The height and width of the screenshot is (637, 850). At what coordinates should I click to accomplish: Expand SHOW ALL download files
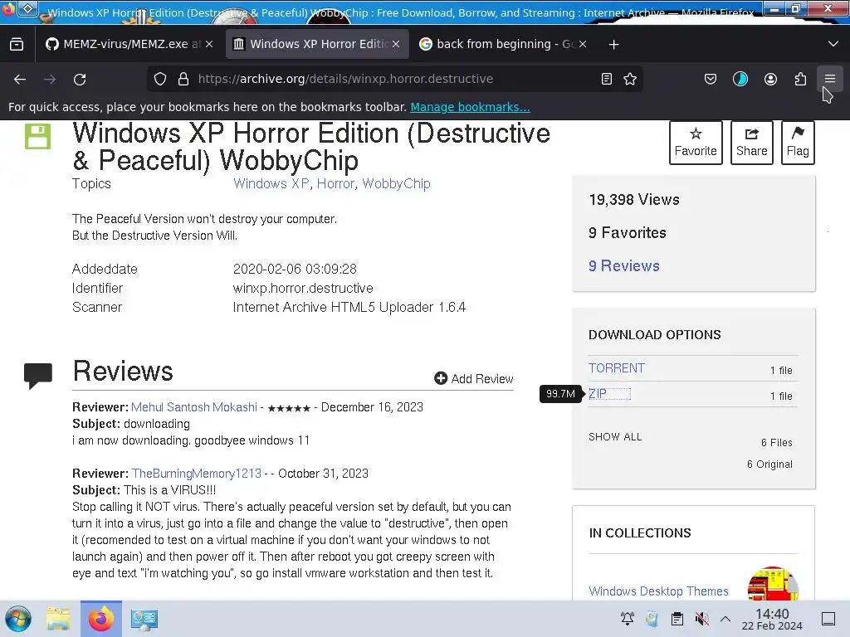[x=615, y=436]
